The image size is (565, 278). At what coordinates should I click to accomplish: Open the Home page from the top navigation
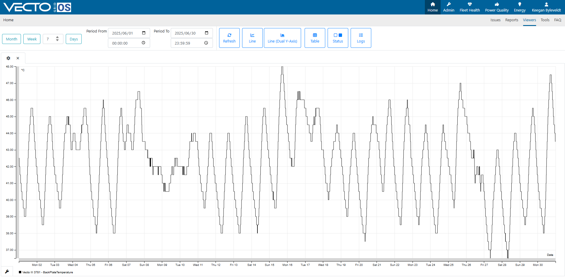click(x=433, y=7)
